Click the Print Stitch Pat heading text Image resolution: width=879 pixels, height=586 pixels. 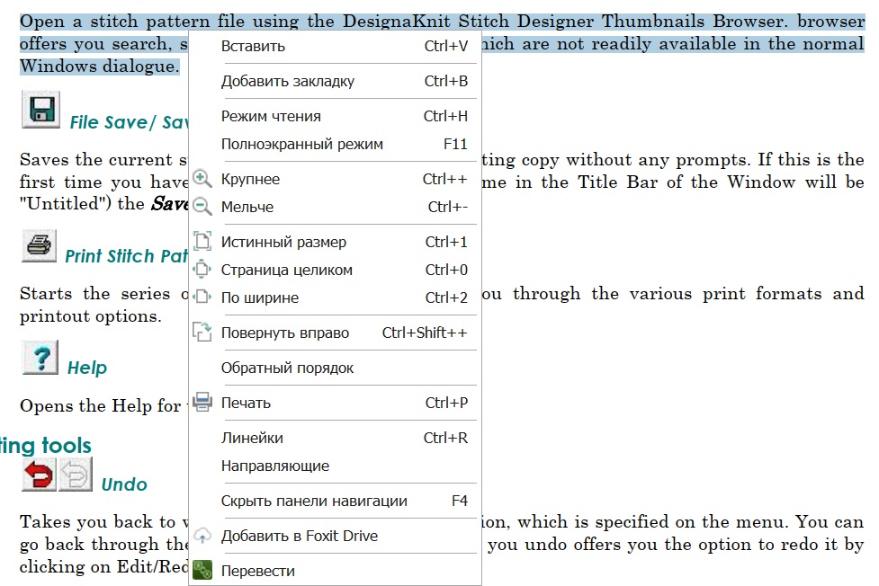pyautogui.click(x=126, y=256)
